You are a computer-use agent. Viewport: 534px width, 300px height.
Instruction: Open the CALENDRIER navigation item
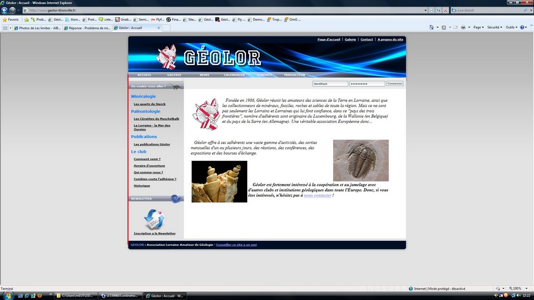[234, 75]
